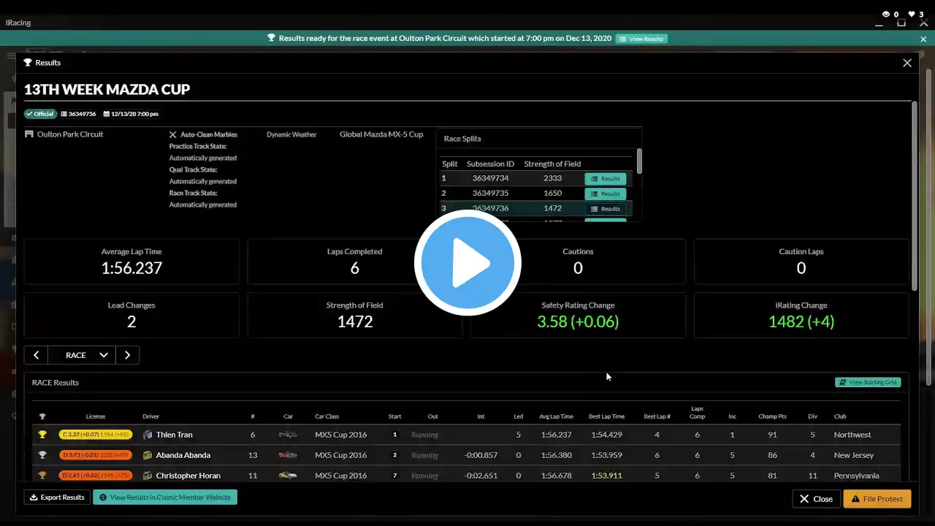
Task: Click the viewers eye icon at top right
Action: pos(886,14)
